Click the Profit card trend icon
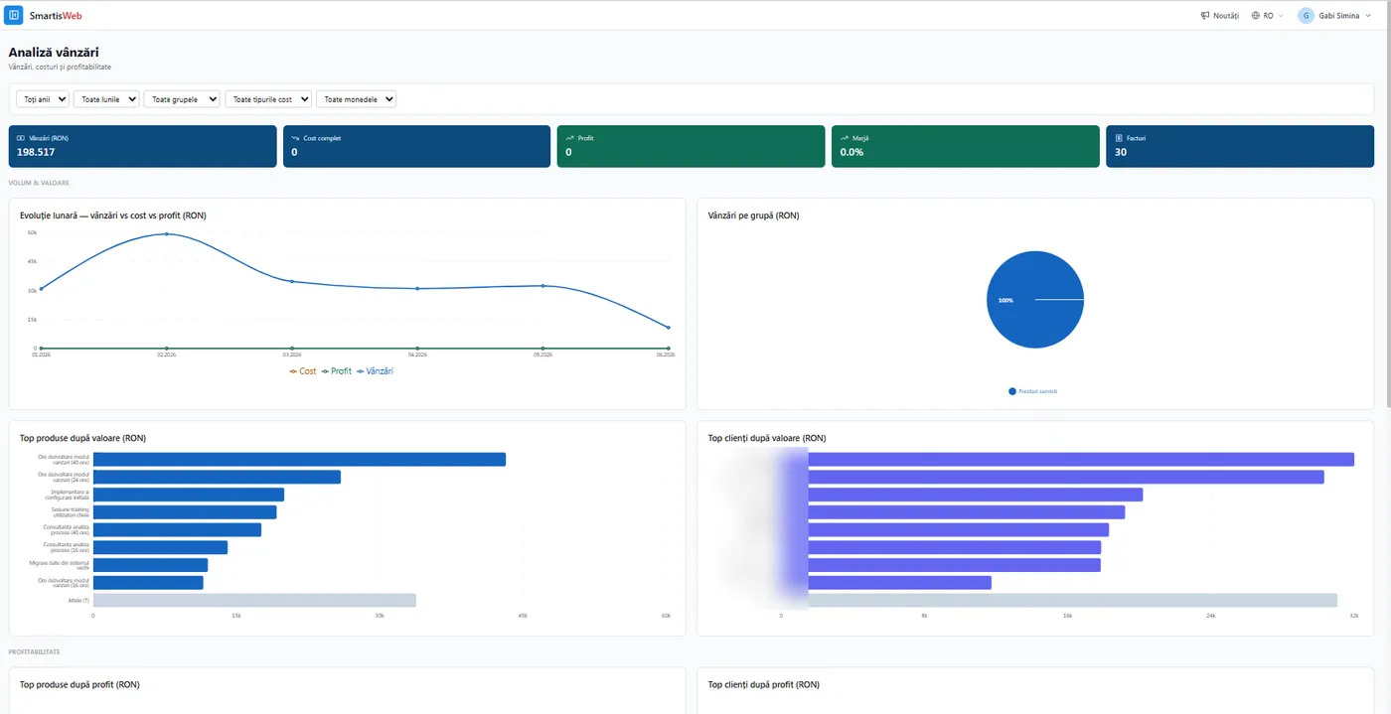Image resolution: width=1391 pixels, height=714 pixels. coord(569,138)
